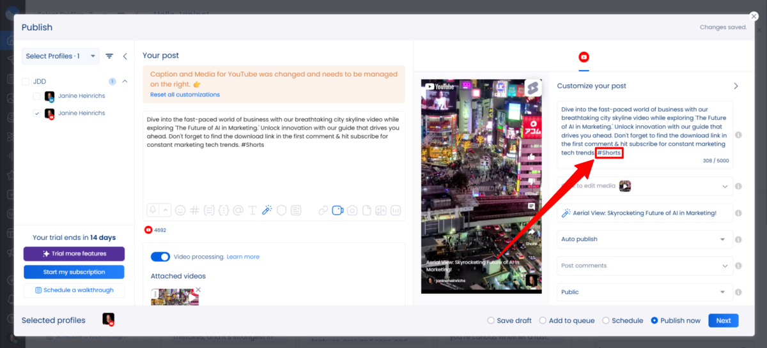Select the Save draft radio button
Image resolution: width=767 pixels, height=348 pixels.
(491, 321)
